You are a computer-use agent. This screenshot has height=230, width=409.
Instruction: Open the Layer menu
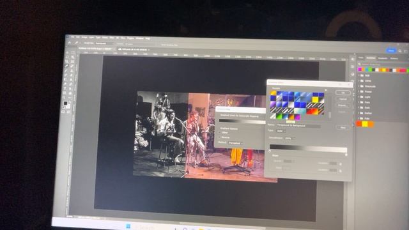click(x=91, y=38)
